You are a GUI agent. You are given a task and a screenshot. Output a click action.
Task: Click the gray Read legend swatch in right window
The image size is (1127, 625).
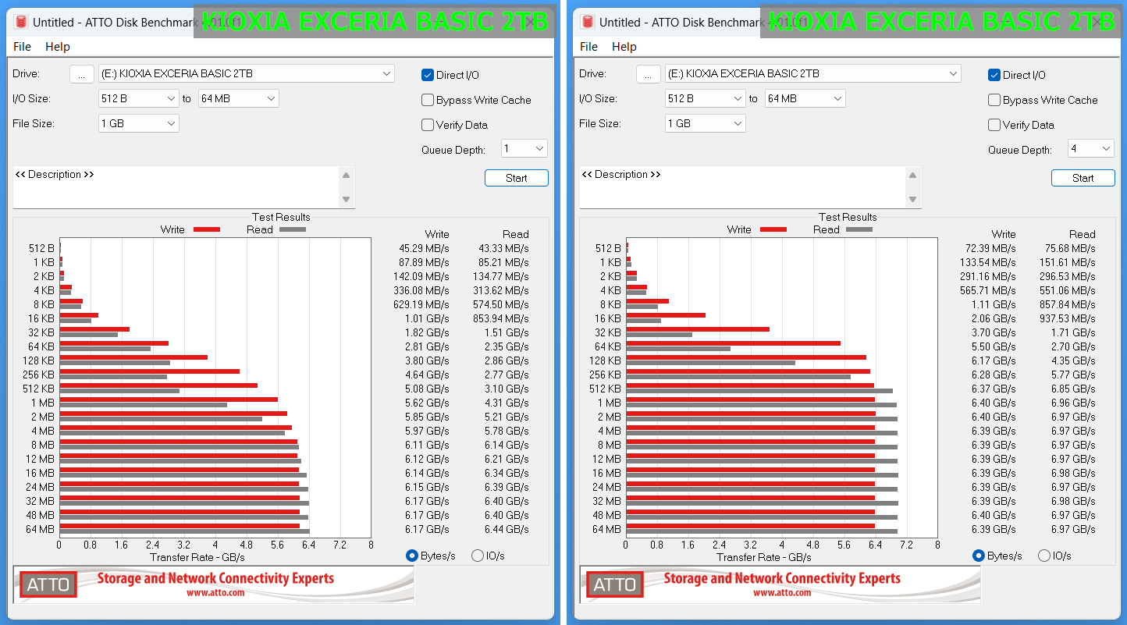859,229
